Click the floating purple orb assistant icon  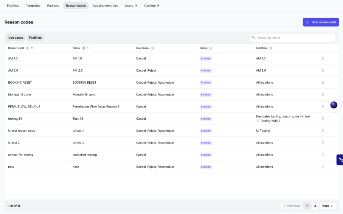[x=334, y=105]
